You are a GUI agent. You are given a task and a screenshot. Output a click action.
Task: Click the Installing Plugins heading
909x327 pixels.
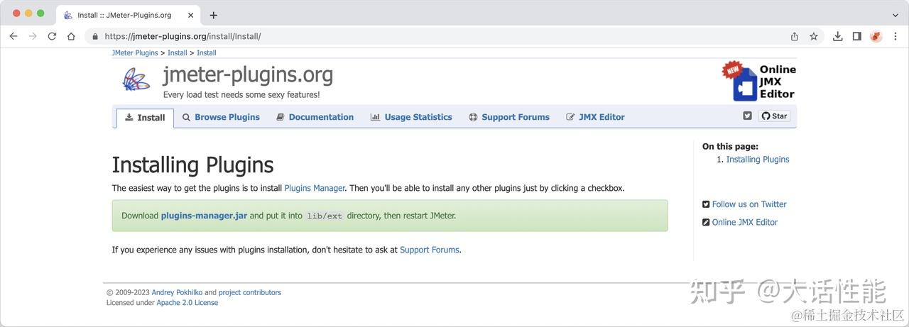(193, 165)
